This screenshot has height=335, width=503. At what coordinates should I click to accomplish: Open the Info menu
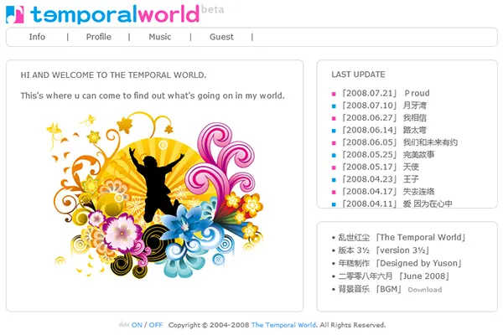pyautogui.click(x=37, y=37)
